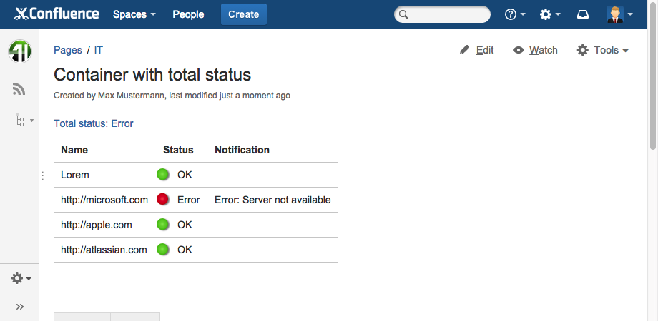Toggle Watch for this page

[535, 50]
